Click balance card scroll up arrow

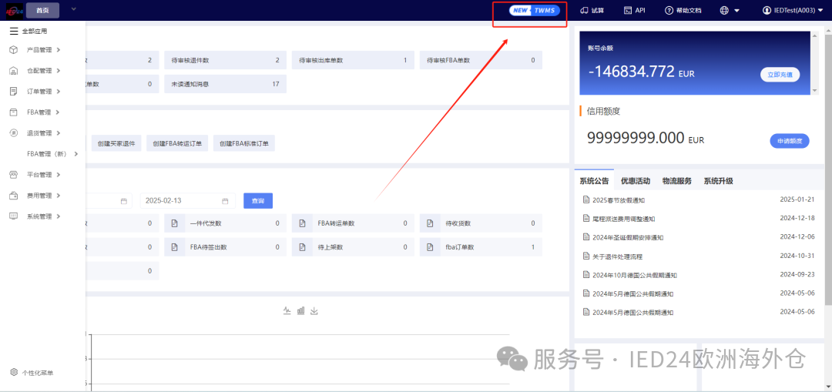pos(816,35)
